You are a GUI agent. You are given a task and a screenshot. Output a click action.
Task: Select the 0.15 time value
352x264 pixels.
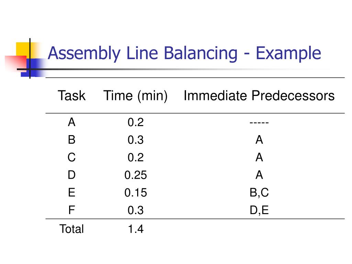pos(135,193)
